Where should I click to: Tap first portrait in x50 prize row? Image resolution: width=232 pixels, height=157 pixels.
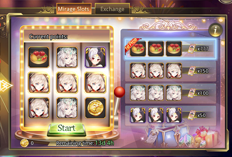[138, 115]
